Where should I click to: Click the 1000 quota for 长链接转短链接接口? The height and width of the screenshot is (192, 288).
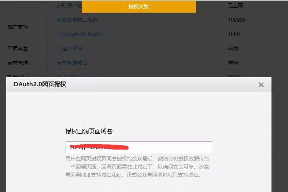[234, 34]
